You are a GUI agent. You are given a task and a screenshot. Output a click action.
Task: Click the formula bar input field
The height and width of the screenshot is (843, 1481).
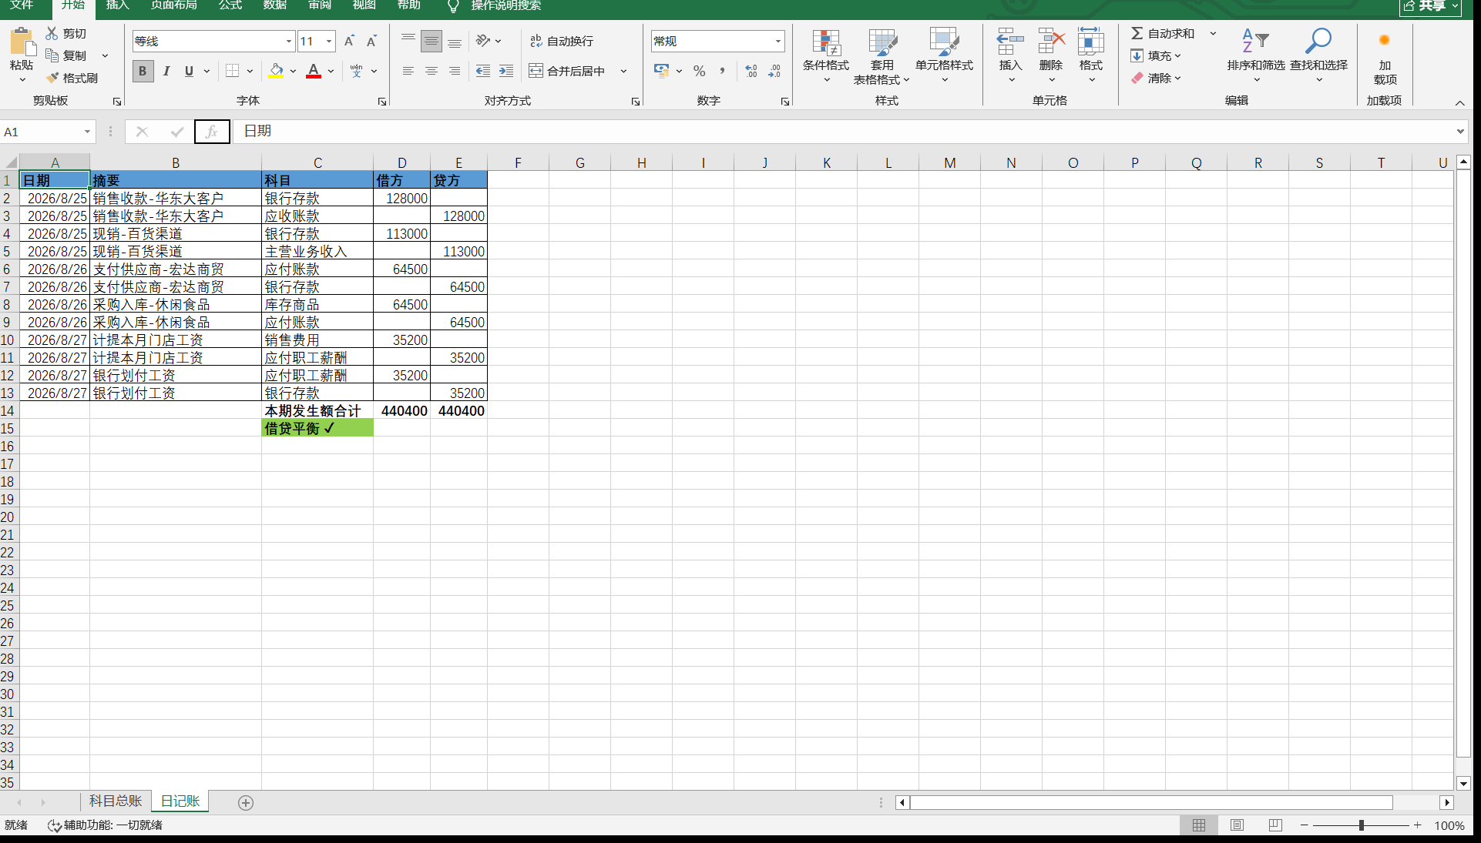pyautogui.click(x=844, y=132)
